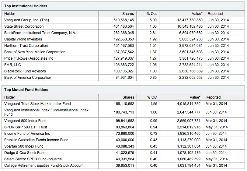Select 'Vanguard Total Stock Market Index Fund'
This screenshot has height=171, width=247.
(37, 104)
